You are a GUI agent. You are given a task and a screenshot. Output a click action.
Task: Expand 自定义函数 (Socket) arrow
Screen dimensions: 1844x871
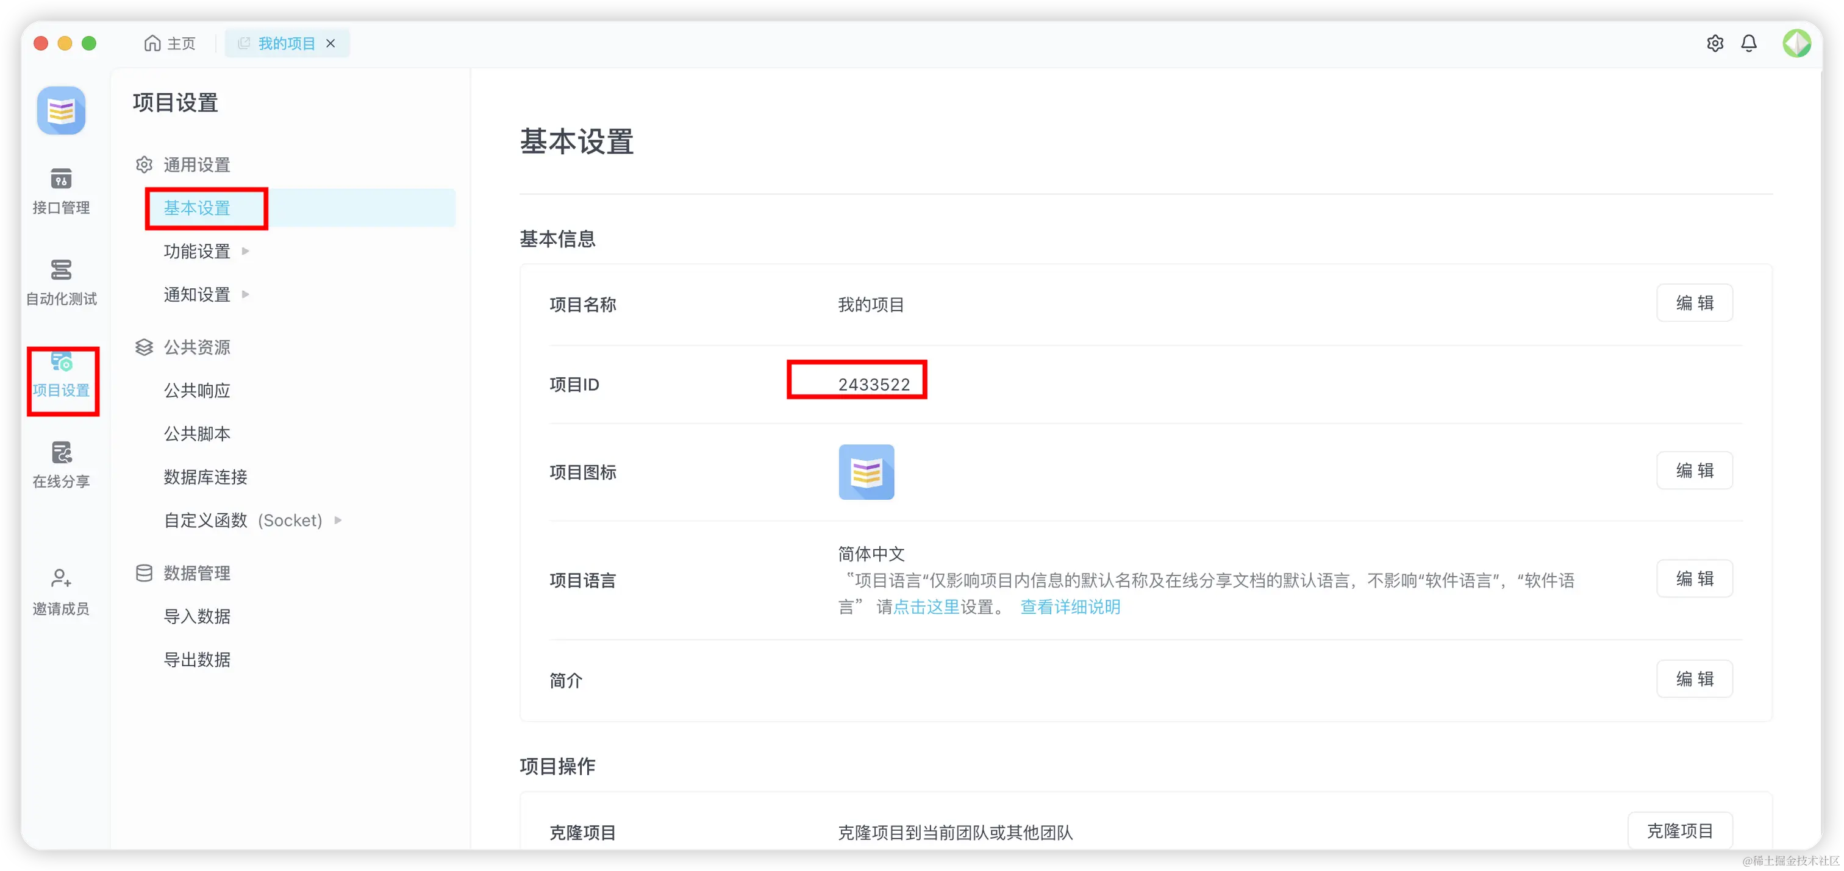pos(338,521)
